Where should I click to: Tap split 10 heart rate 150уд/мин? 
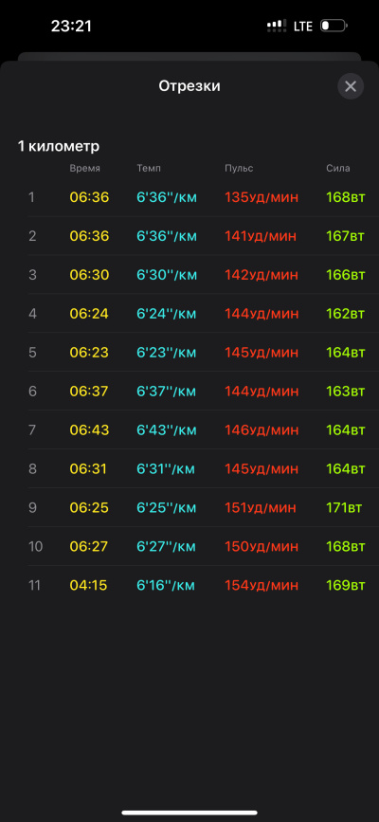262,547
